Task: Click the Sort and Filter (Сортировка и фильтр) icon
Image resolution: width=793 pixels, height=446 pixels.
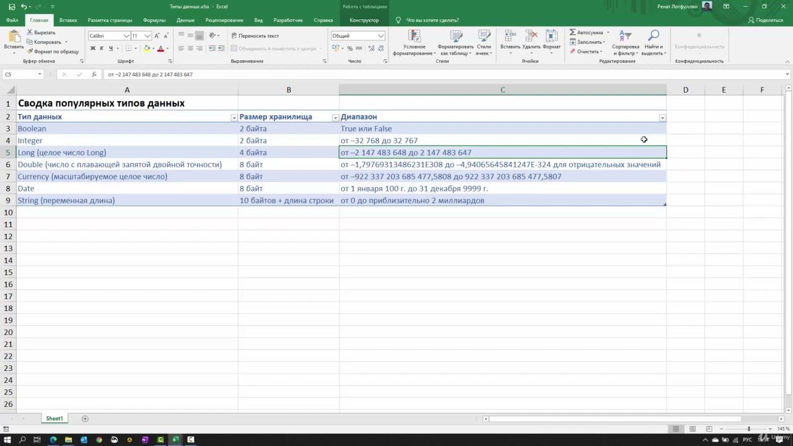Action: click(x=625, y=36)
